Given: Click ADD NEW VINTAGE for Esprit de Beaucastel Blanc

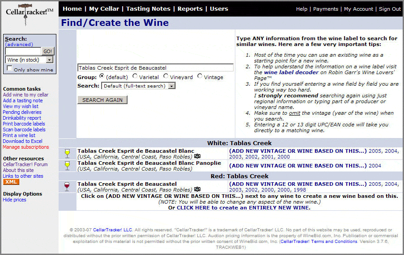Looking at the screenshot, I should click(298, 151).
